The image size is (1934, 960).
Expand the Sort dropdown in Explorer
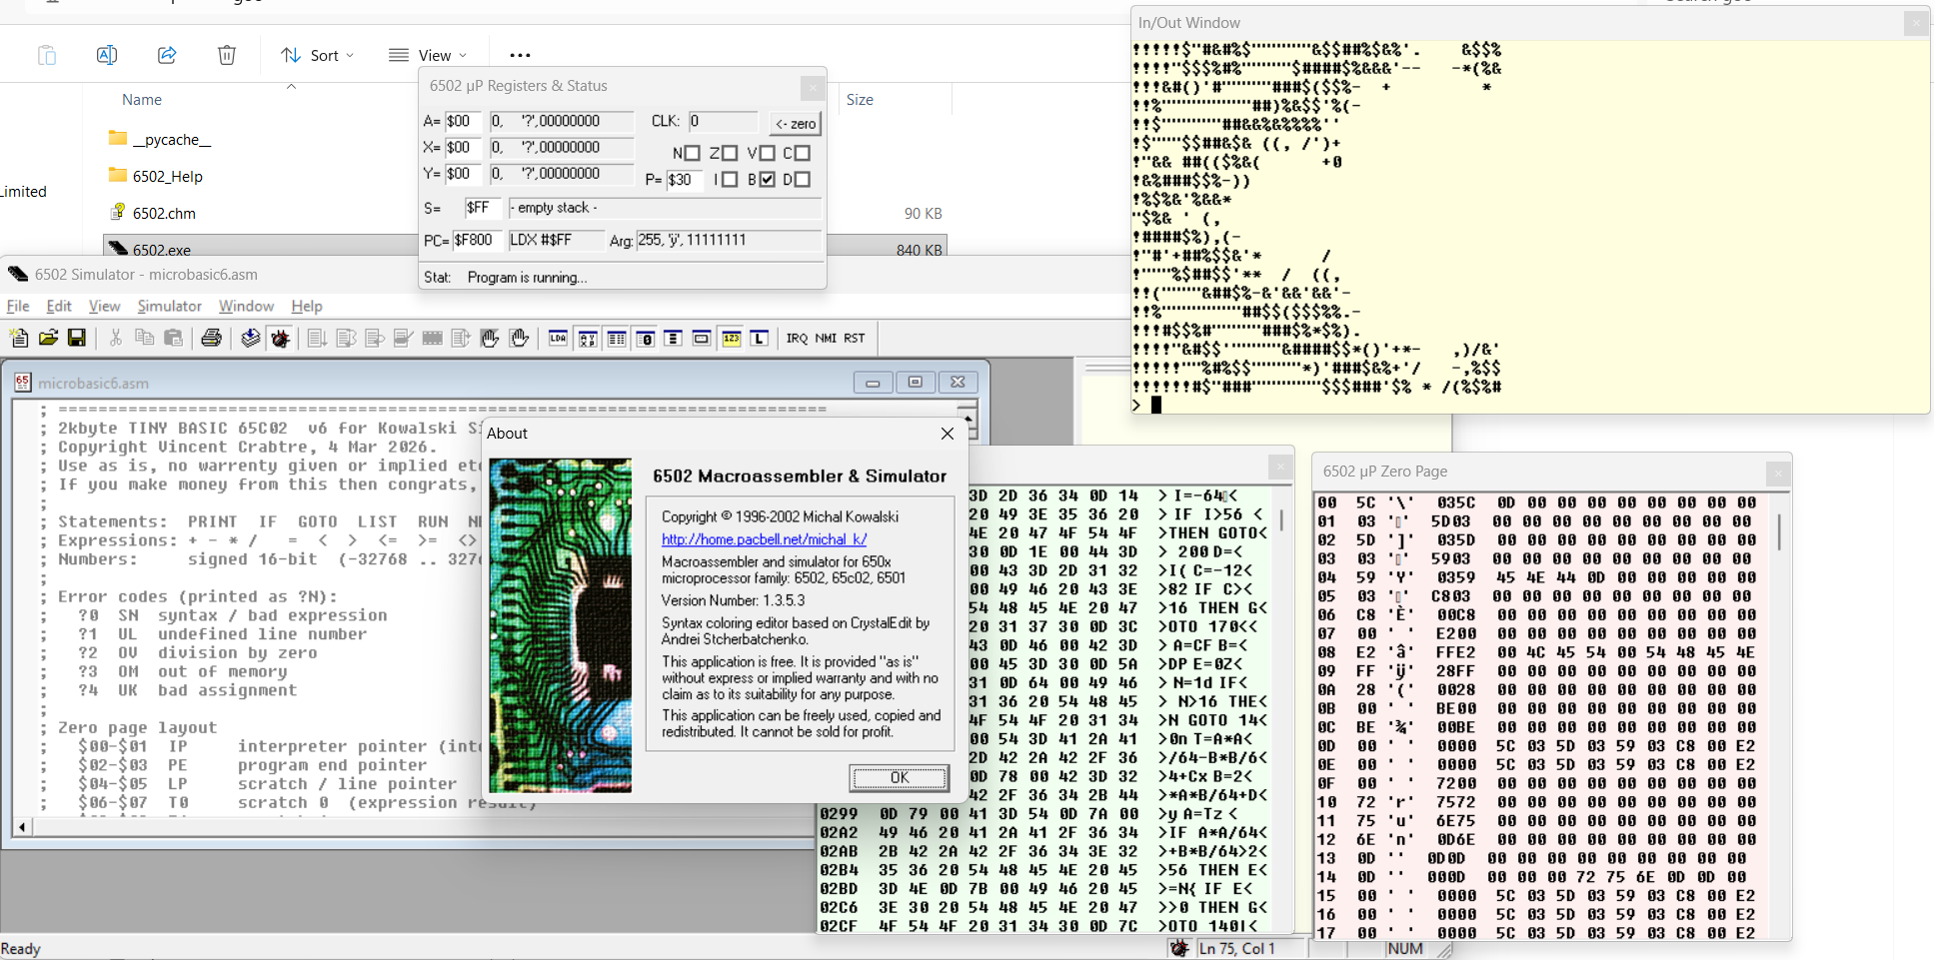(x=318, y=56)
